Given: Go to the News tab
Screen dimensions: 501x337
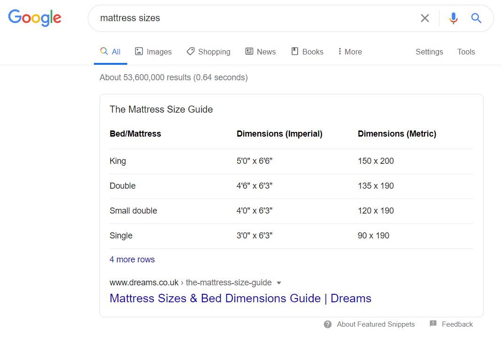Looking at the screenshot, I should point(261,52).
